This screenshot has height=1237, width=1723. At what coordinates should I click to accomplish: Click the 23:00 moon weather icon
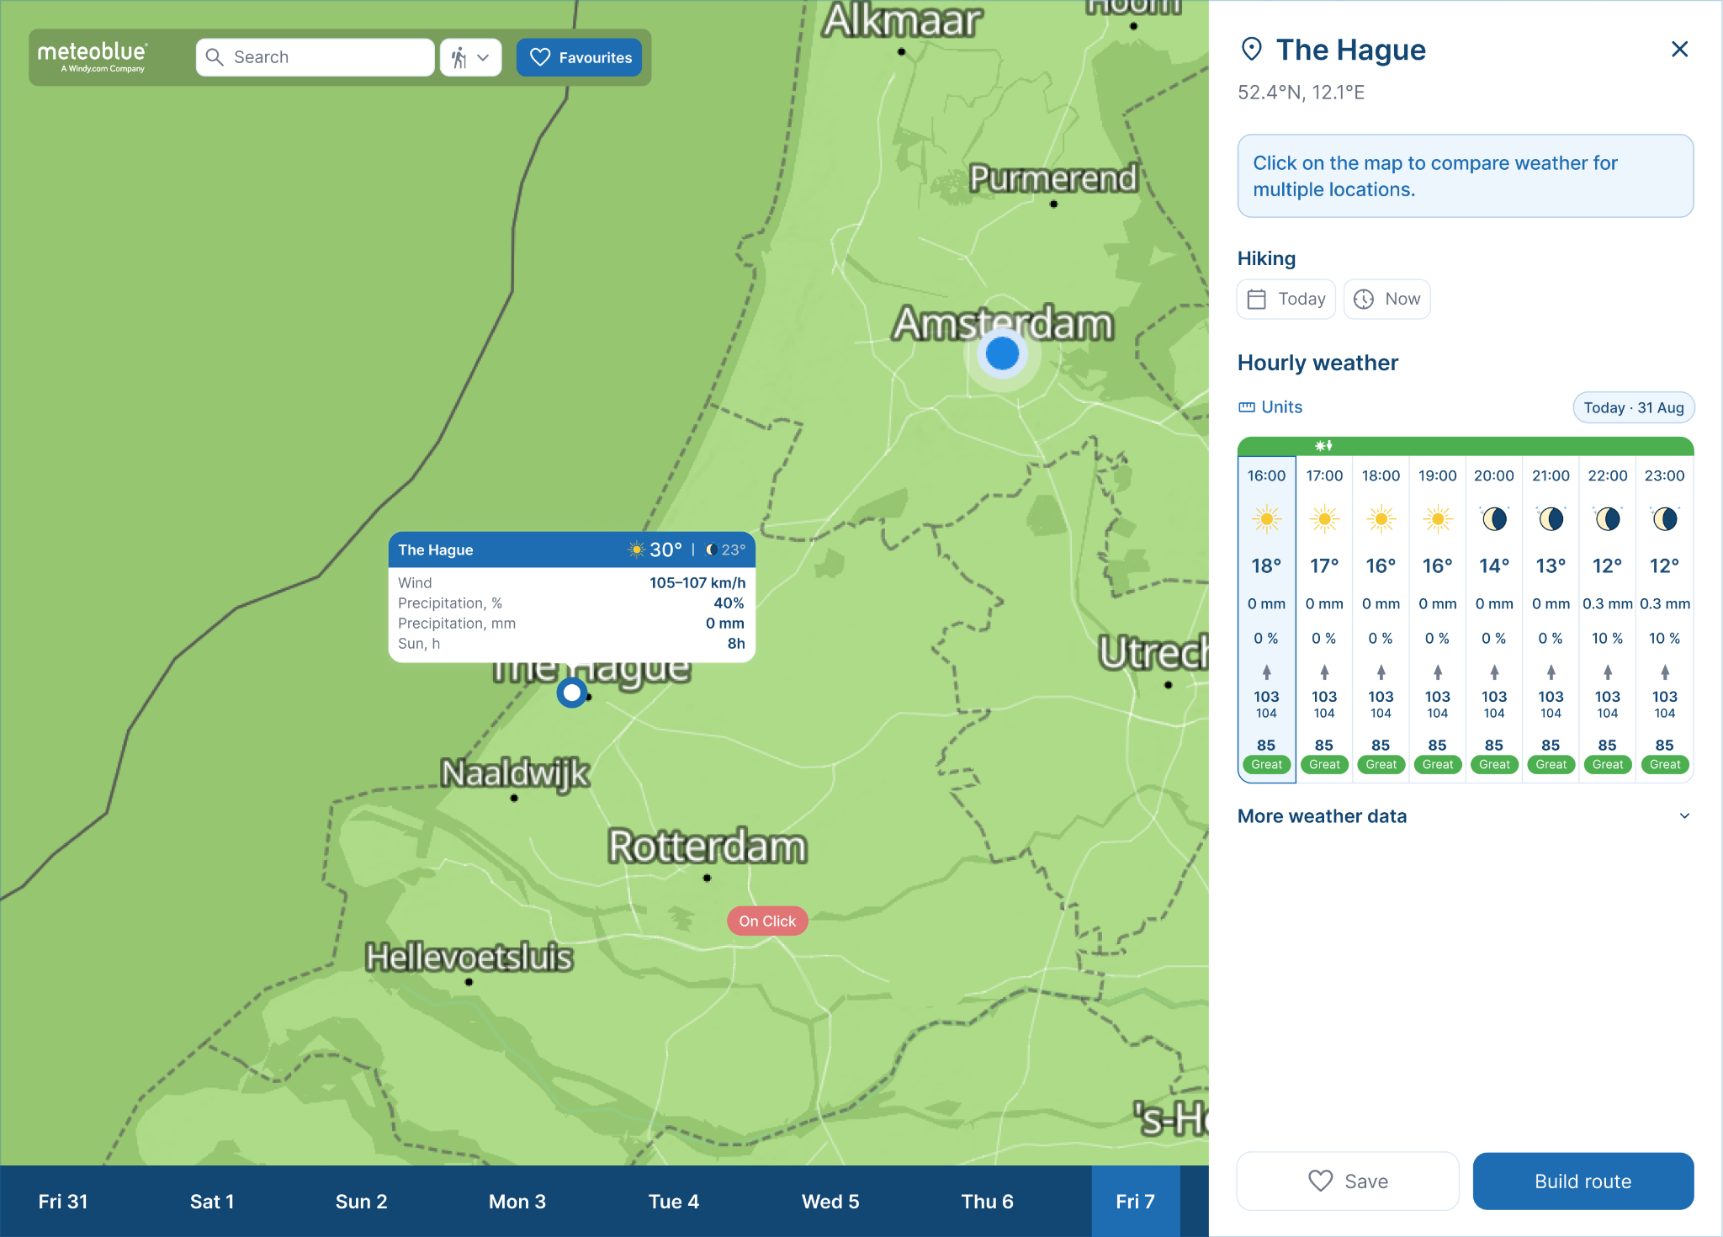click(x=1664, y=519)
